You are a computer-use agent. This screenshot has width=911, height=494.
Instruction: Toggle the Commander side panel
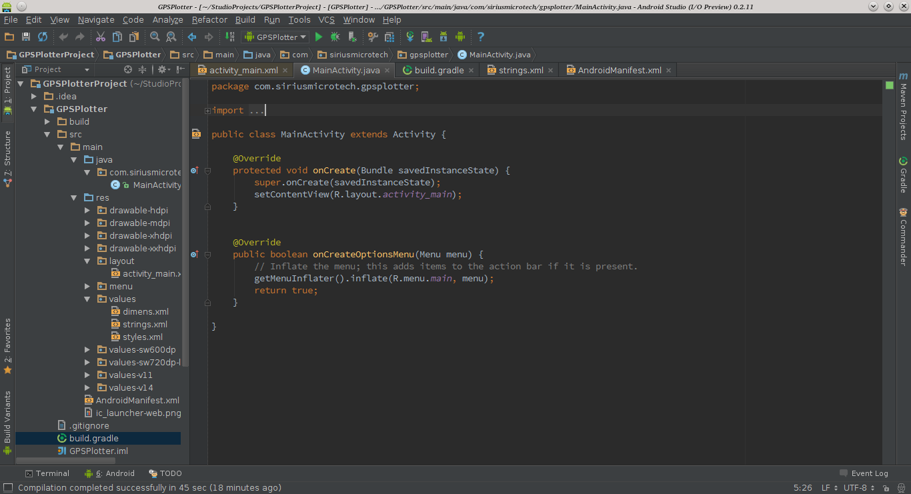tap(903, 236)
